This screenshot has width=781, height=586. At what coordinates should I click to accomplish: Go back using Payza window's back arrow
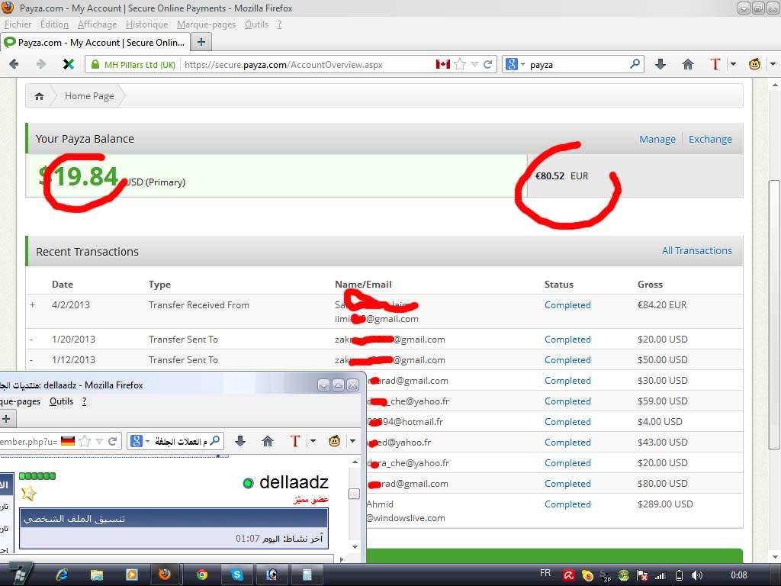(x=14, y=64)
